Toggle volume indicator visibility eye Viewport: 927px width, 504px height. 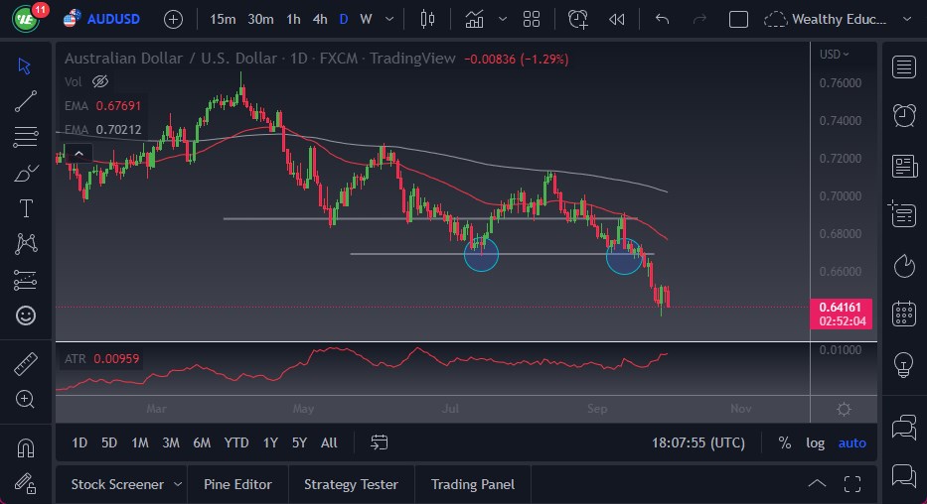[99, 81]
